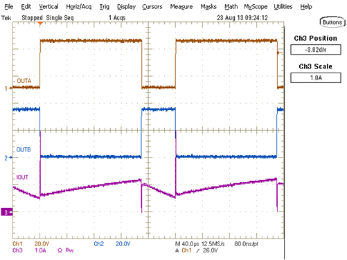347x260 pixels.
Task: Open the MyScope menu
Action: click(x=256, y=7)
